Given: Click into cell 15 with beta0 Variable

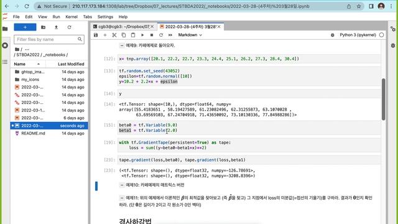Looking at the screenshot, I should pos(249,128).
